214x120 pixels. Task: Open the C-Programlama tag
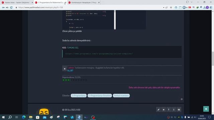pyautogui.click(x=79, y=96)
